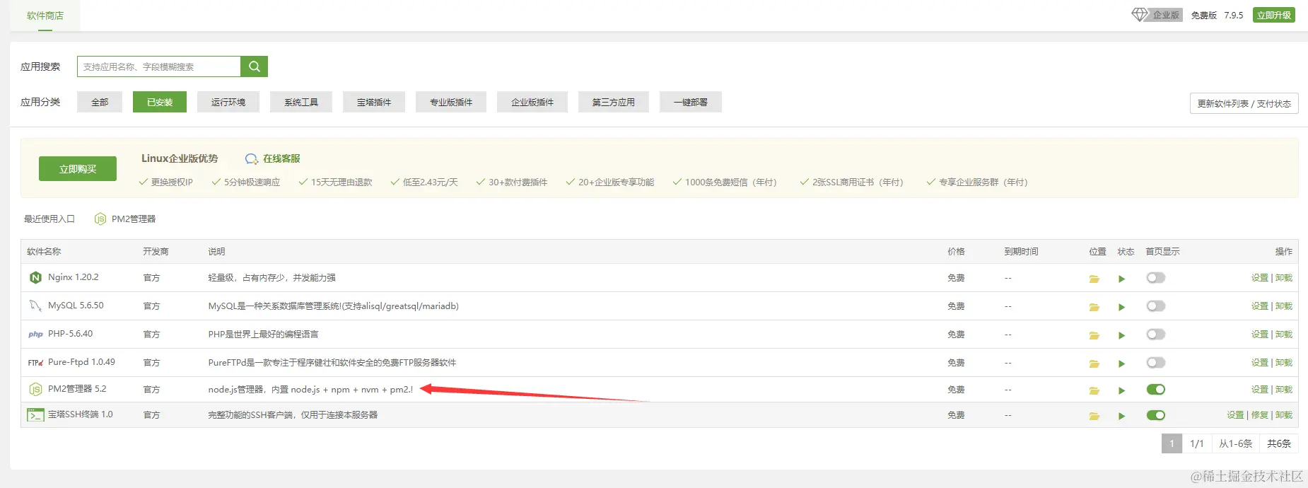This screenshot has height=488, width=1308.
Task: Click the Pure-Ftpd FTP icon
Action: pyautogui.click(x=35, y=362)
